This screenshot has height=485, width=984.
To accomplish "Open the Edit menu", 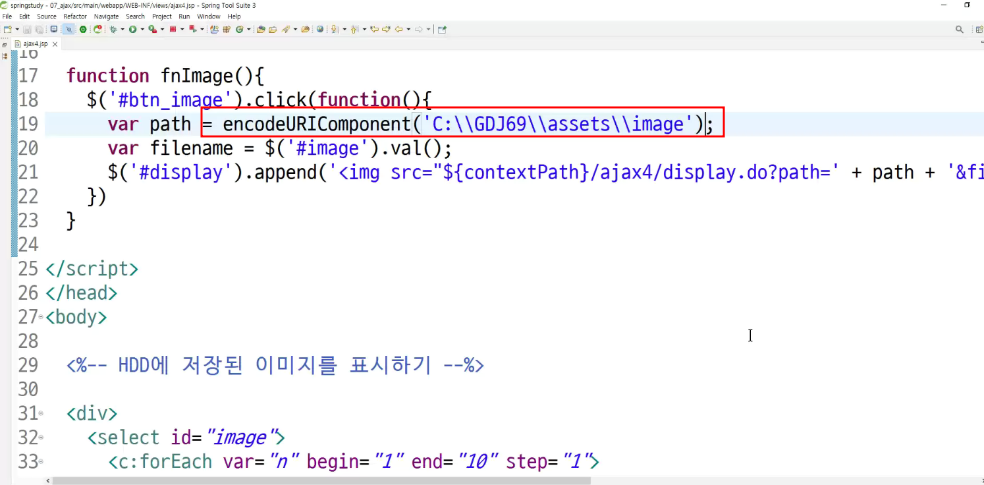I will (x=24, y=16).
